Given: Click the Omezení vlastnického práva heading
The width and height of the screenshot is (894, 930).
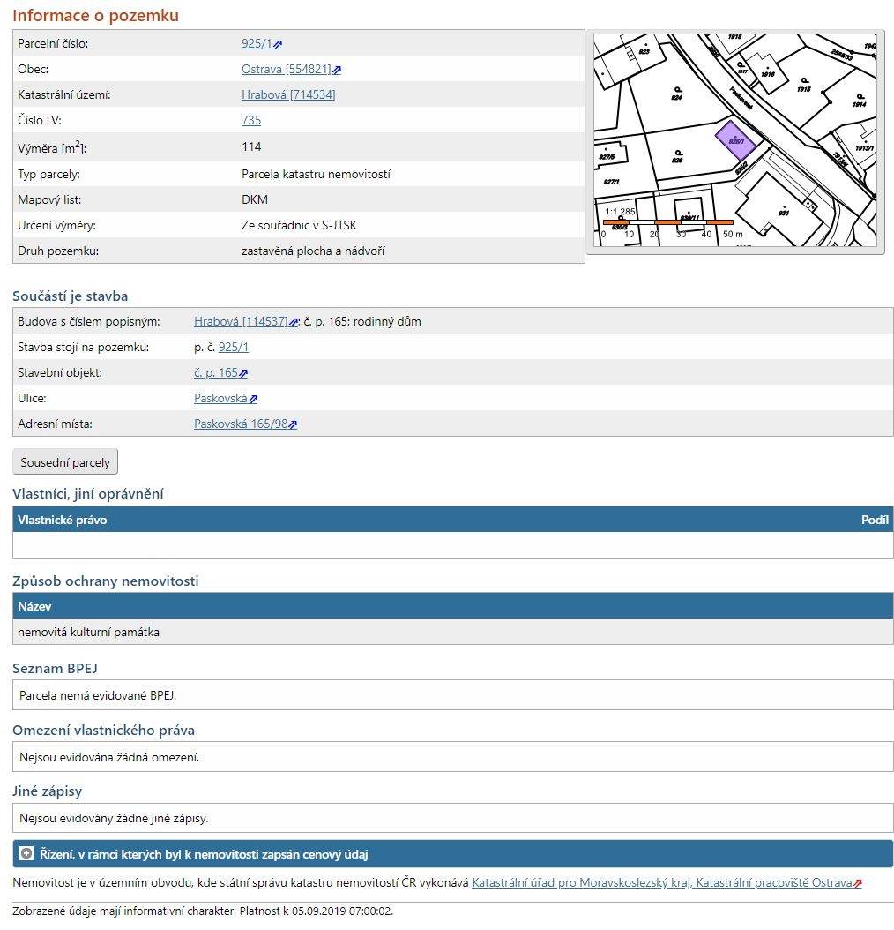Looking at the screenshot, I should [x=104, y=730].
